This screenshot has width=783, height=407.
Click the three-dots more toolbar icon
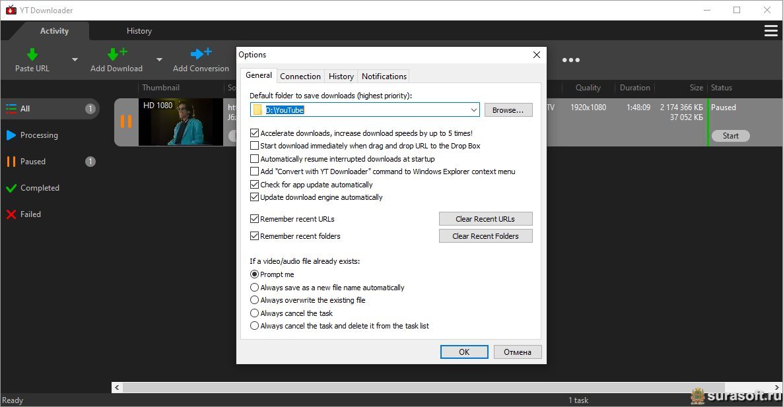click(x=571, y=60)
